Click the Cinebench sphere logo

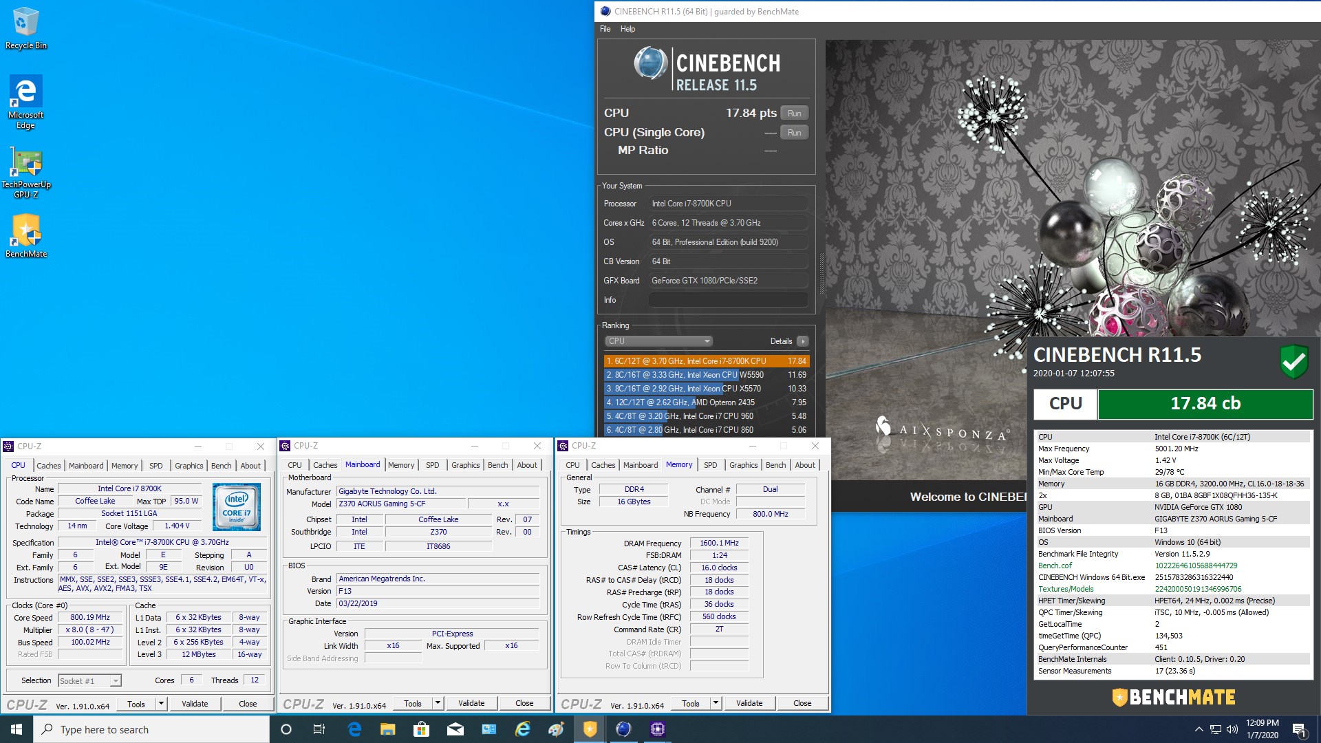[x=650, y=64]
